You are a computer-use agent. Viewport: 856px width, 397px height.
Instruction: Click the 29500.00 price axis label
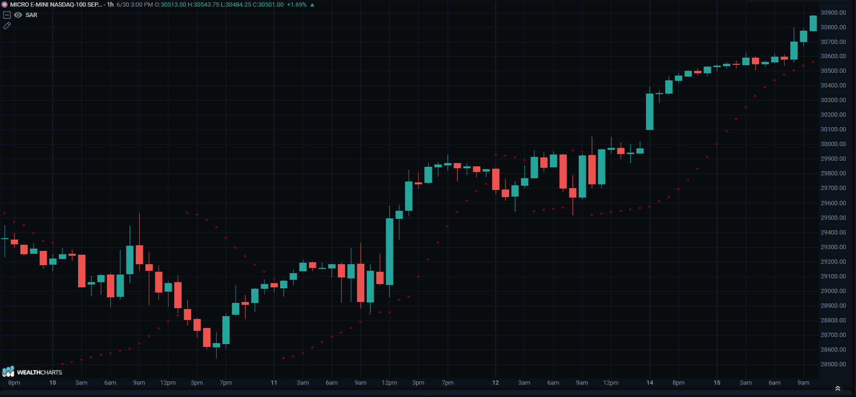(x=833, y=218)
